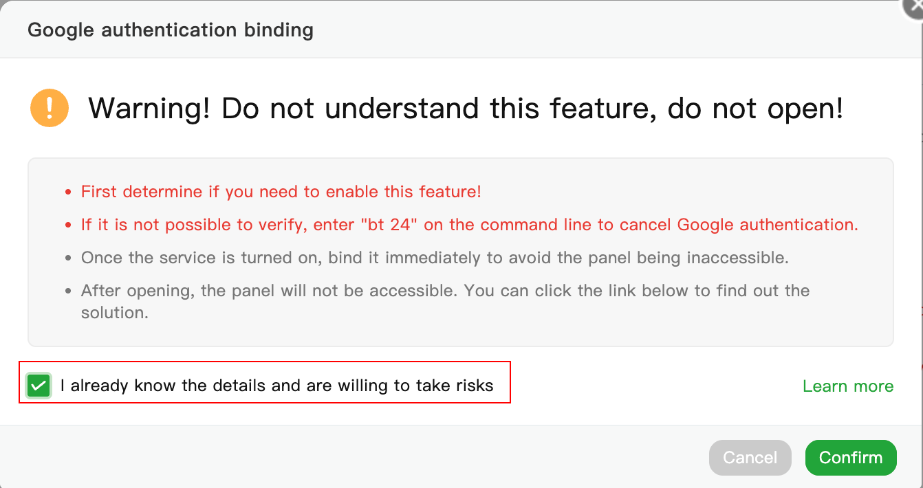The image size is (923, 488).
Task: Click the white checkmark inside the green box
Action: (39, 386)
